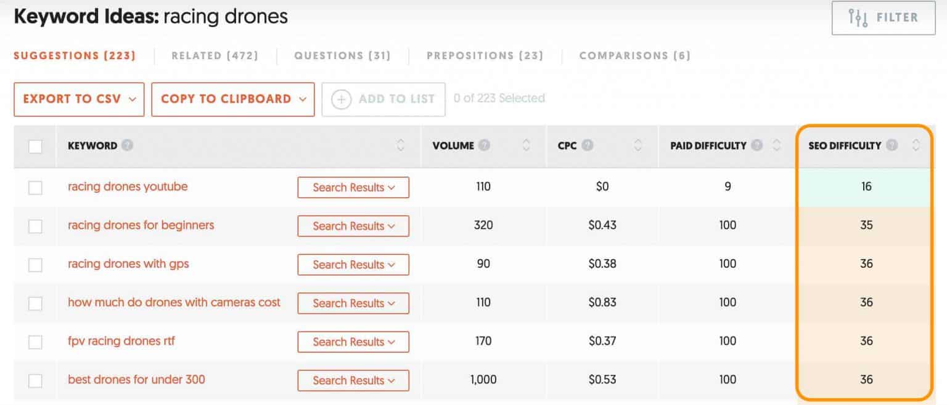This screenshot has height=405, width=947.
Task: Check the 'racing drones youtube' row checkbox
Action: point(35,187)
